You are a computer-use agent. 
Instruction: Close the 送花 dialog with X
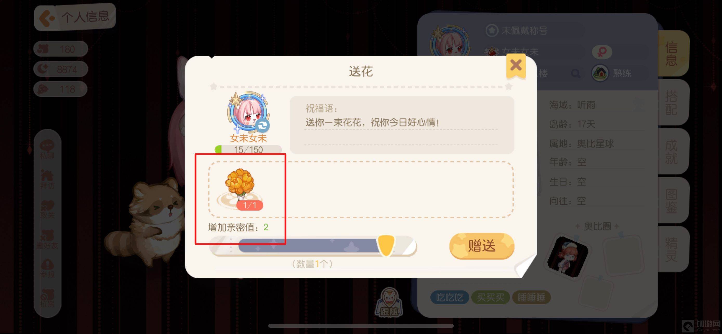516,66
